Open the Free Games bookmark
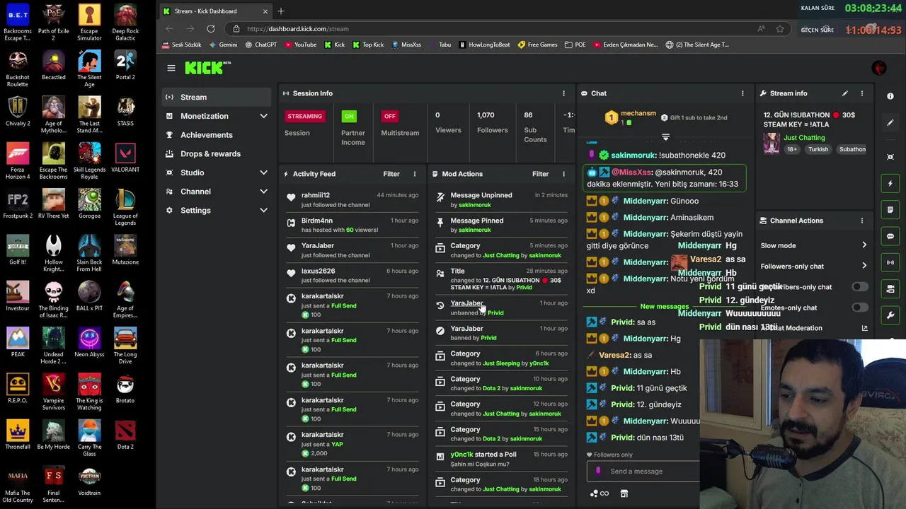Screen dimensions: 906x509 click(537, 45)
